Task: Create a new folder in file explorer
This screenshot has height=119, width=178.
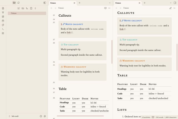Action: click(23, 8)
